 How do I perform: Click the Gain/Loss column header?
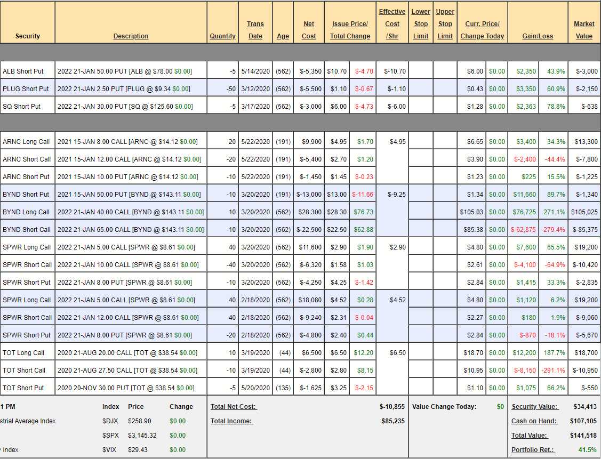click(x=537, y=36)
